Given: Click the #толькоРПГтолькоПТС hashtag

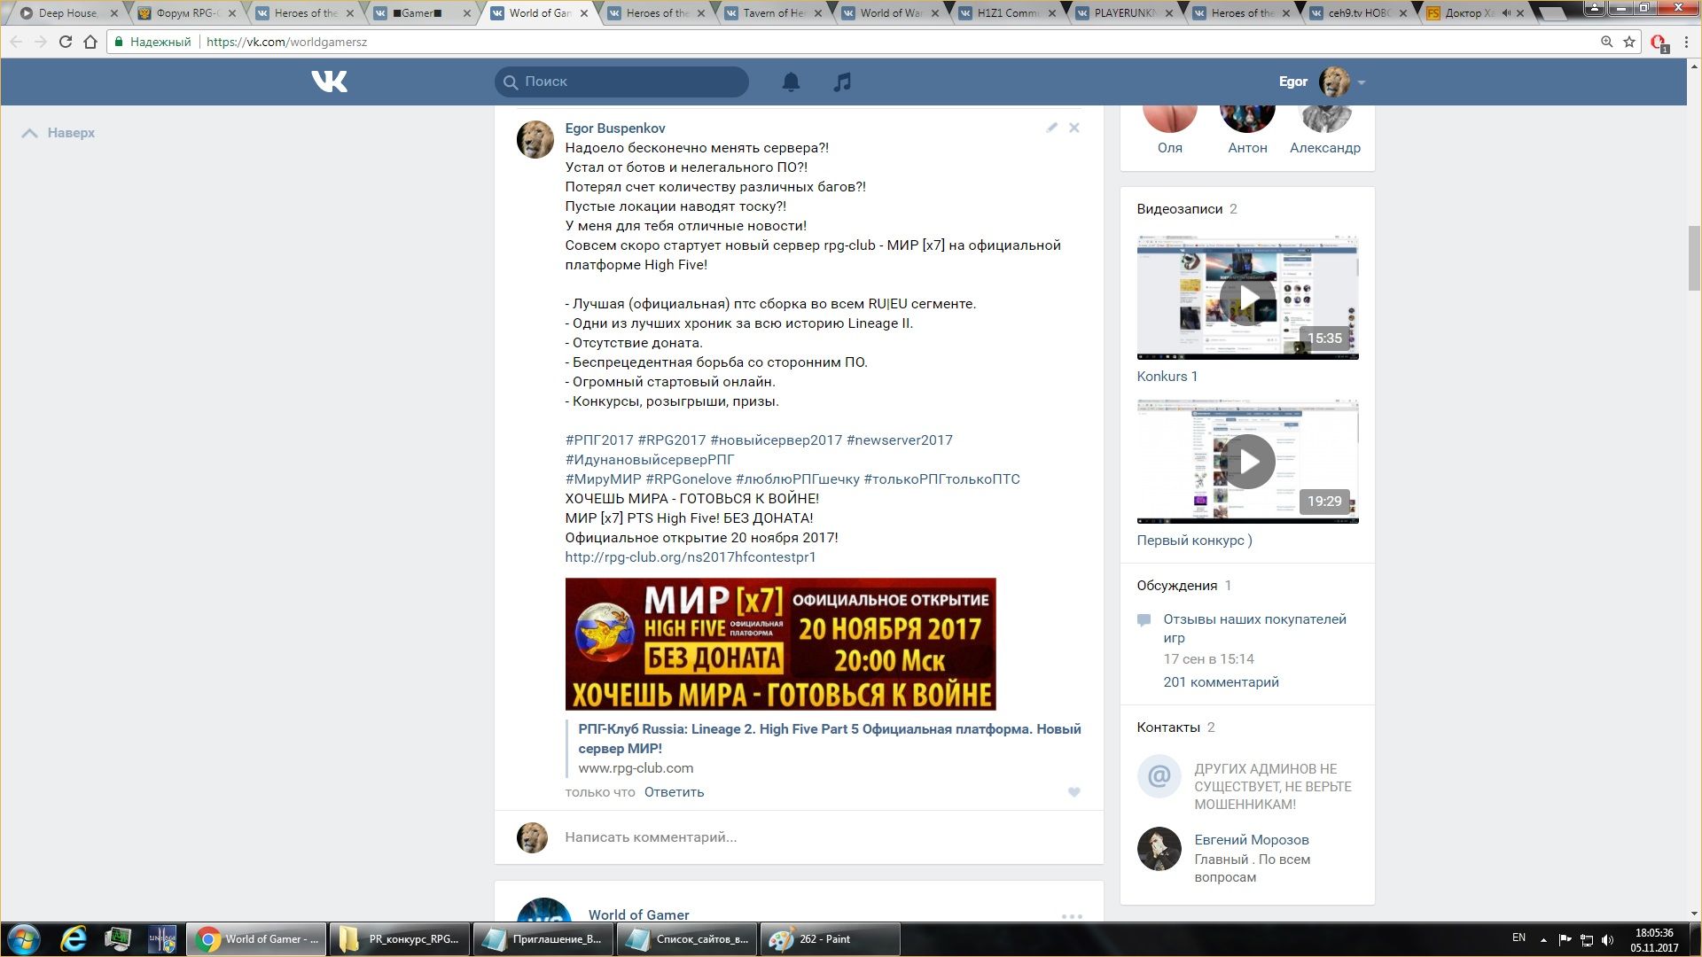Looking at the screenshot, I should (x=941, y=479).
